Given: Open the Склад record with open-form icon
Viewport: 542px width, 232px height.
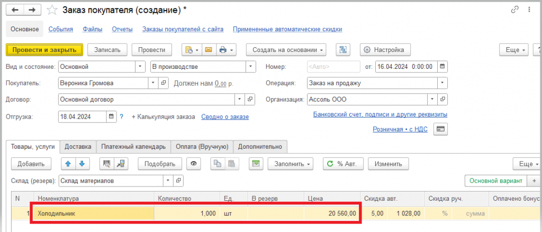Looking at the screenshot, I should 178,181.
